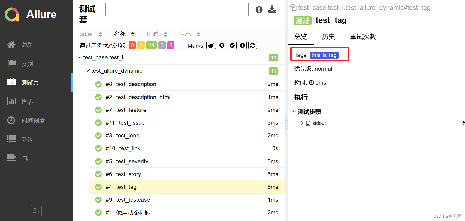The height and width of the screenshot is (221, 465).
Task: Open test #2 test_description_html
Action: click(x=187, y=97)
